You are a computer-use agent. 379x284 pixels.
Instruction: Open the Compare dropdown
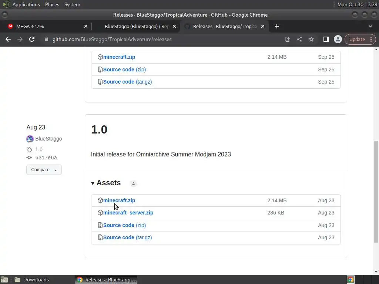44,170
